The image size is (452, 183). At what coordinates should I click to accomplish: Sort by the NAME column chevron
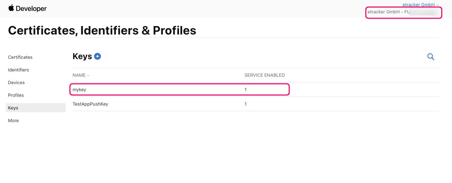tap(88, 76)
